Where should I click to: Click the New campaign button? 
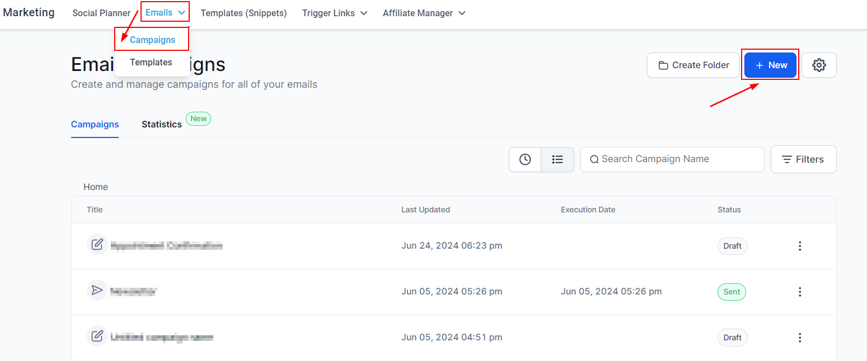pyautogui.click(x=770, y=65)
